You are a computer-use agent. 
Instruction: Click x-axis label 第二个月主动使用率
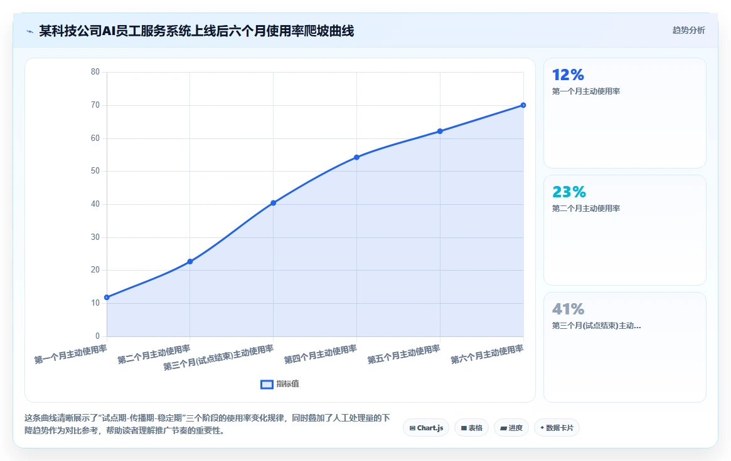tap(154, 355)
